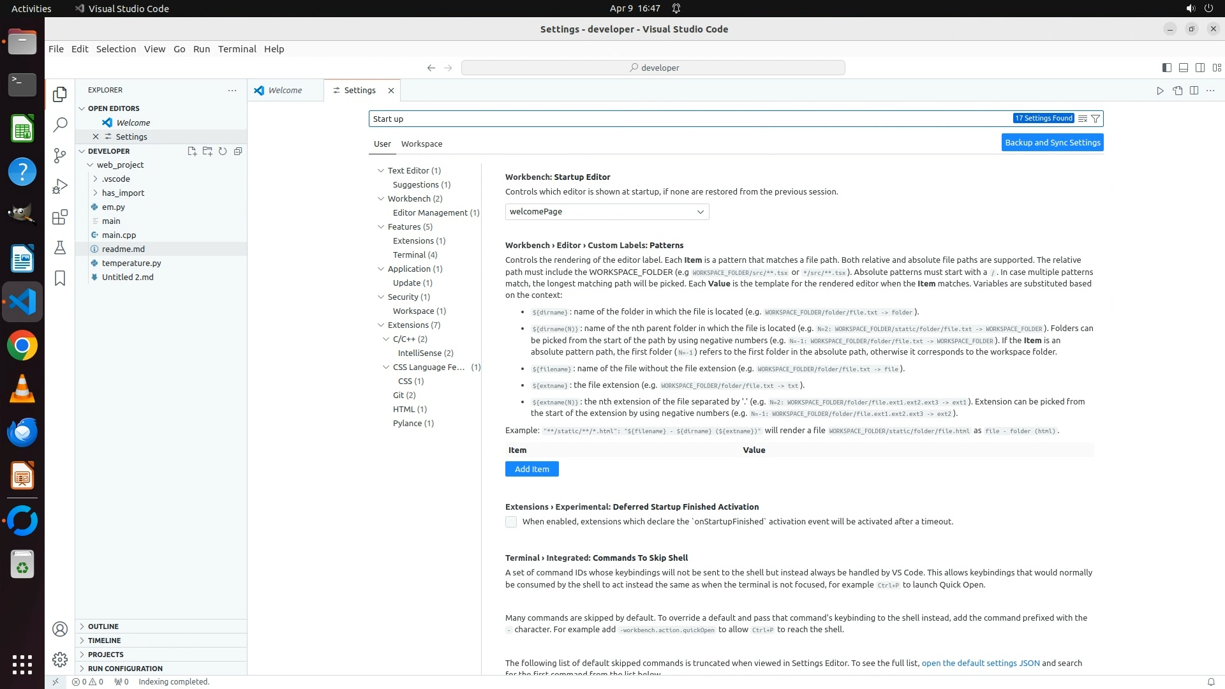
Task: Open the Terminal menu
Action: point(237,49)
